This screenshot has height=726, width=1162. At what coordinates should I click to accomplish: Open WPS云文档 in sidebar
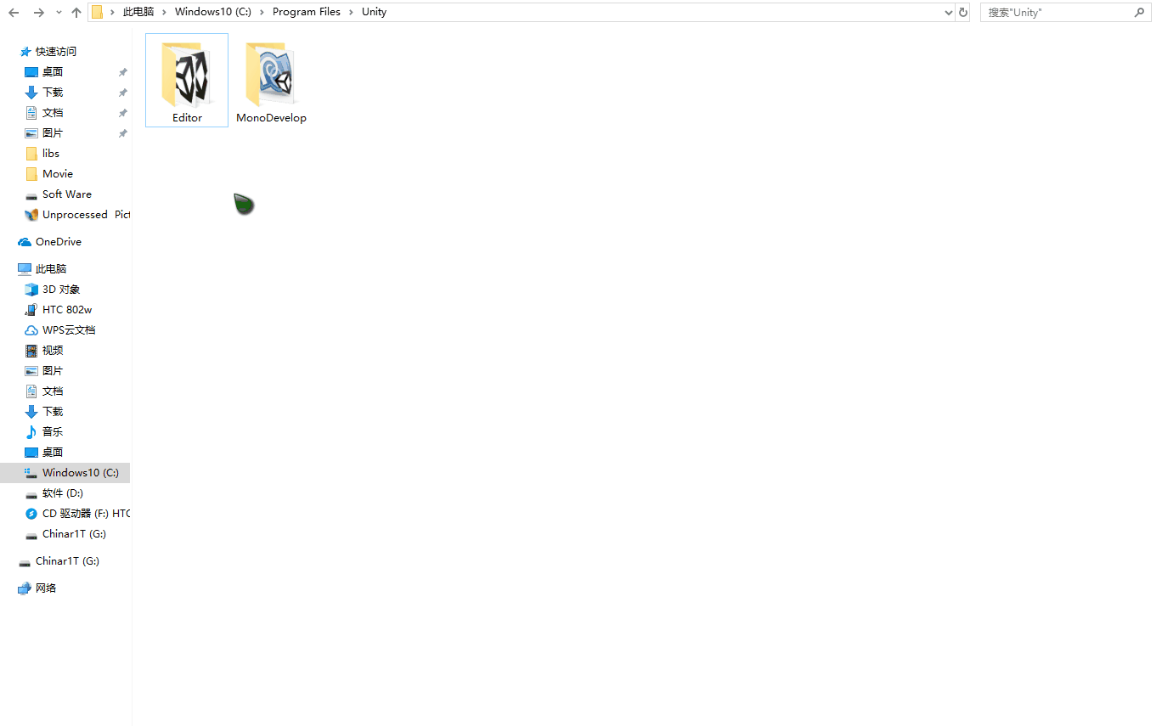tap(69, 330)
